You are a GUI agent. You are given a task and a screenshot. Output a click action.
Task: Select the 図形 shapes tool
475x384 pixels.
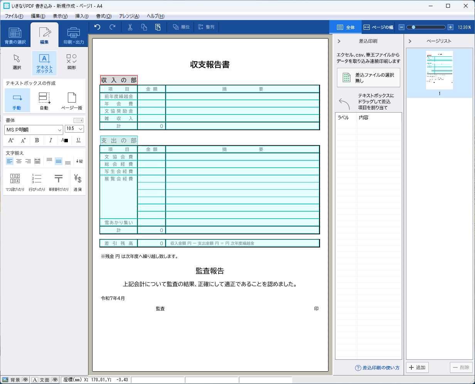(72, 62)
